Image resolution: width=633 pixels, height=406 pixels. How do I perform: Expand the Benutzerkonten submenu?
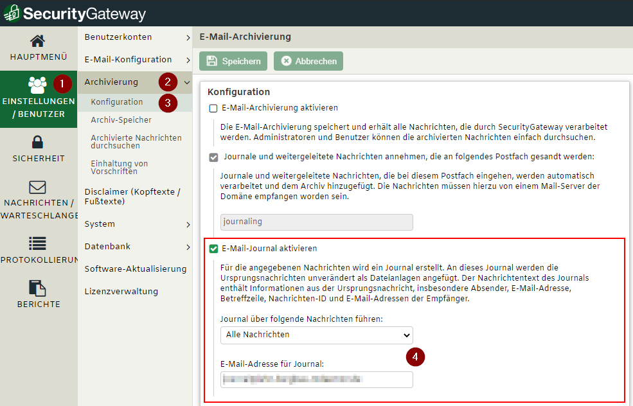(x=188, y=38)
